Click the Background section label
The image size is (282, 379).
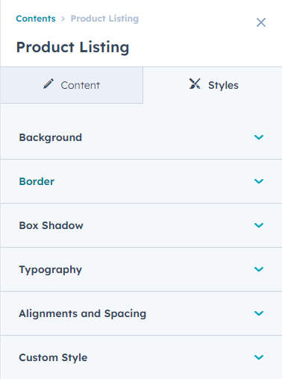[51, 137]
